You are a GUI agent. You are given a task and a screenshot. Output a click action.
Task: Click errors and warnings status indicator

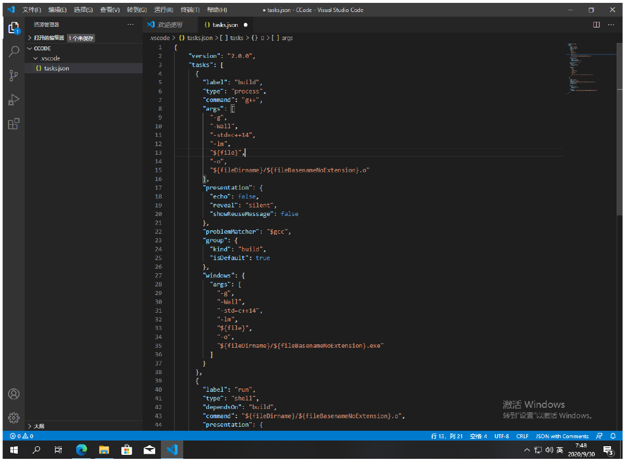click(x=22, y=436)
